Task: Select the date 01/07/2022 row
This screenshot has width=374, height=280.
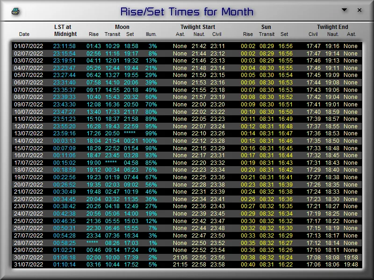Action: (x=187, y=46)
